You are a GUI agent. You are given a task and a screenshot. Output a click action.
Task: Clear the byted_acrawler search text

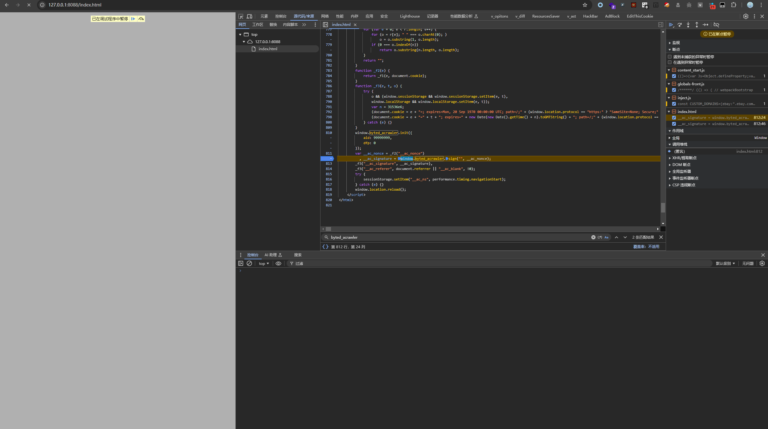(593, 237)
